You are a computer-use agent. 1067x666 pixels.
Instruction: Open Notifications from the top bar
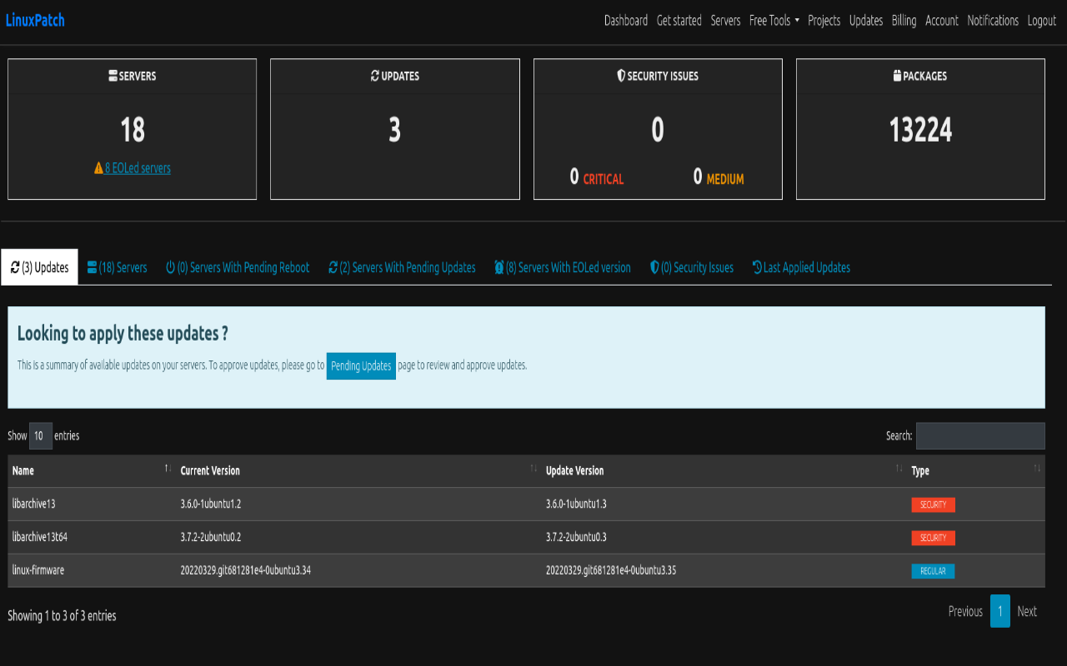pos(993,21)
